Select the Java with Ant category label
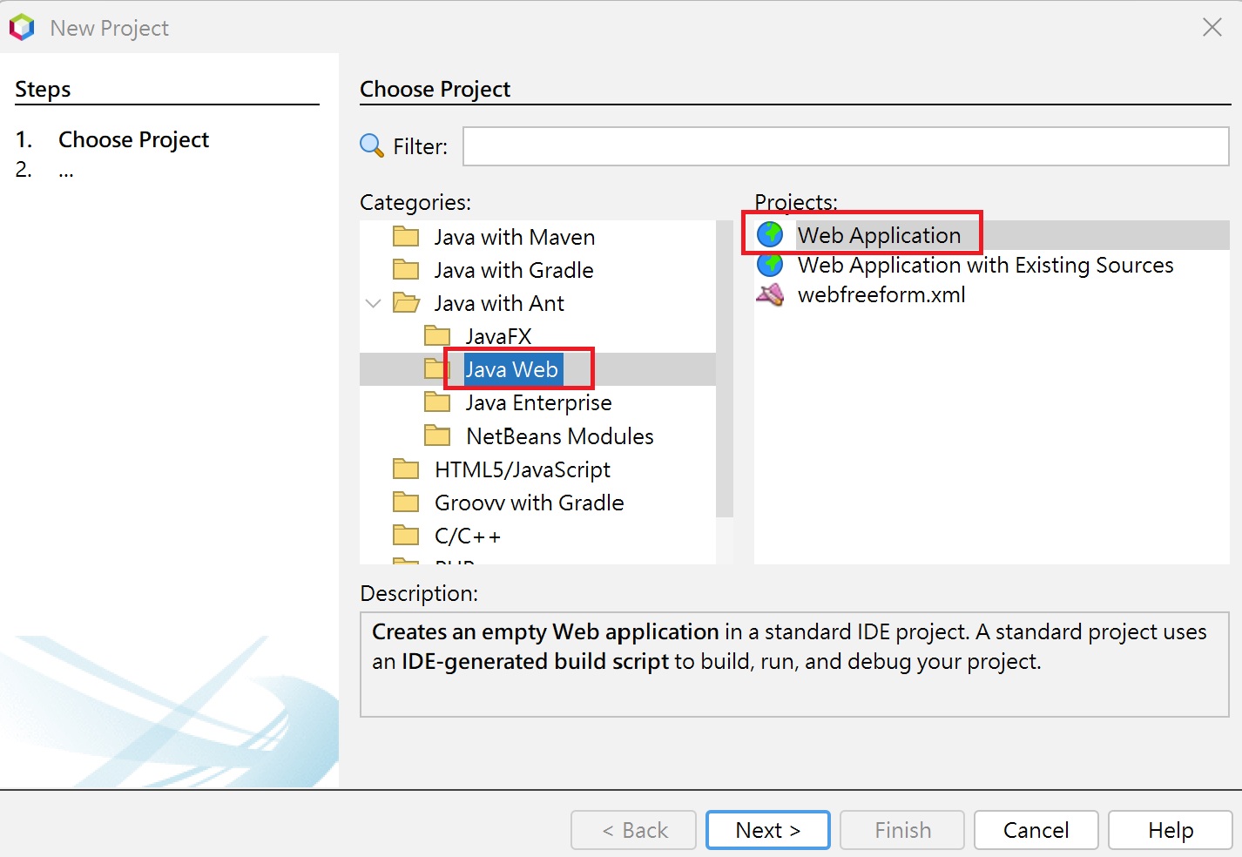Viewport: 1242px width, 857px height. click(x=499, y=303)
